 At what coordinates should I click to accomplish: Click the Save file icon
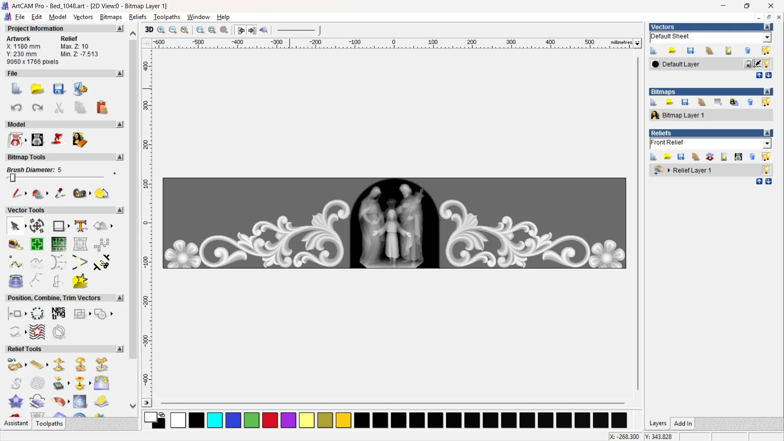tap(59, 89)
